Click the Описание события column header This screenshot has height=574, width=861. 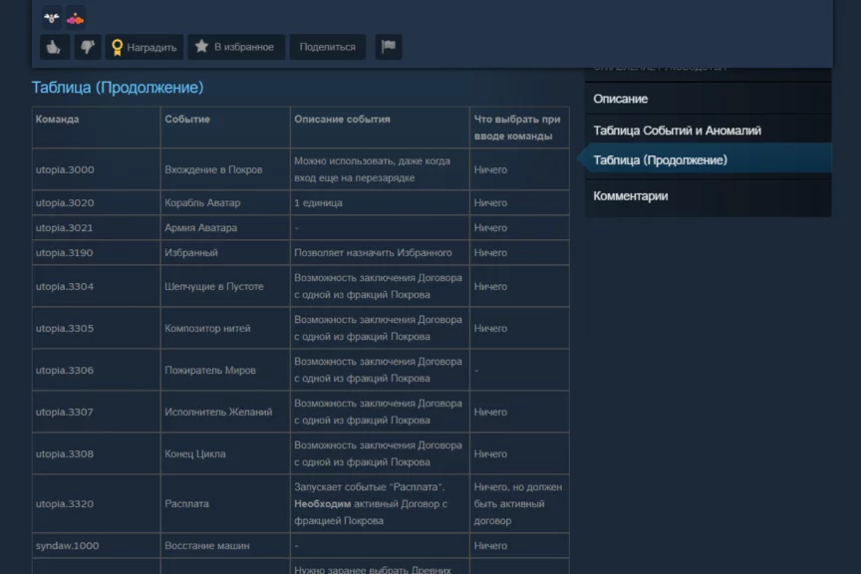click(x=342, y=120)
